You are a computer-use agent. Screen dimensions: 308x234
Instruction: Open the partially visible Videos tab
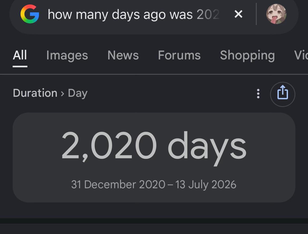click(301, 55)
